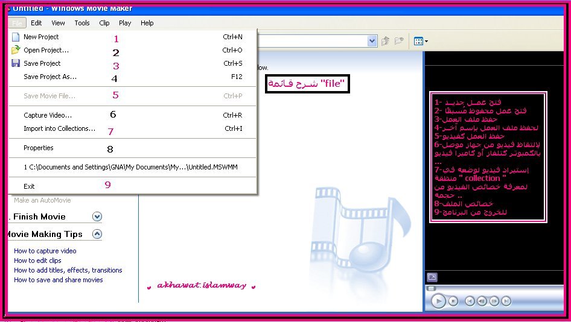Click the Make an AutoMovie link

(x=42, y=200)
